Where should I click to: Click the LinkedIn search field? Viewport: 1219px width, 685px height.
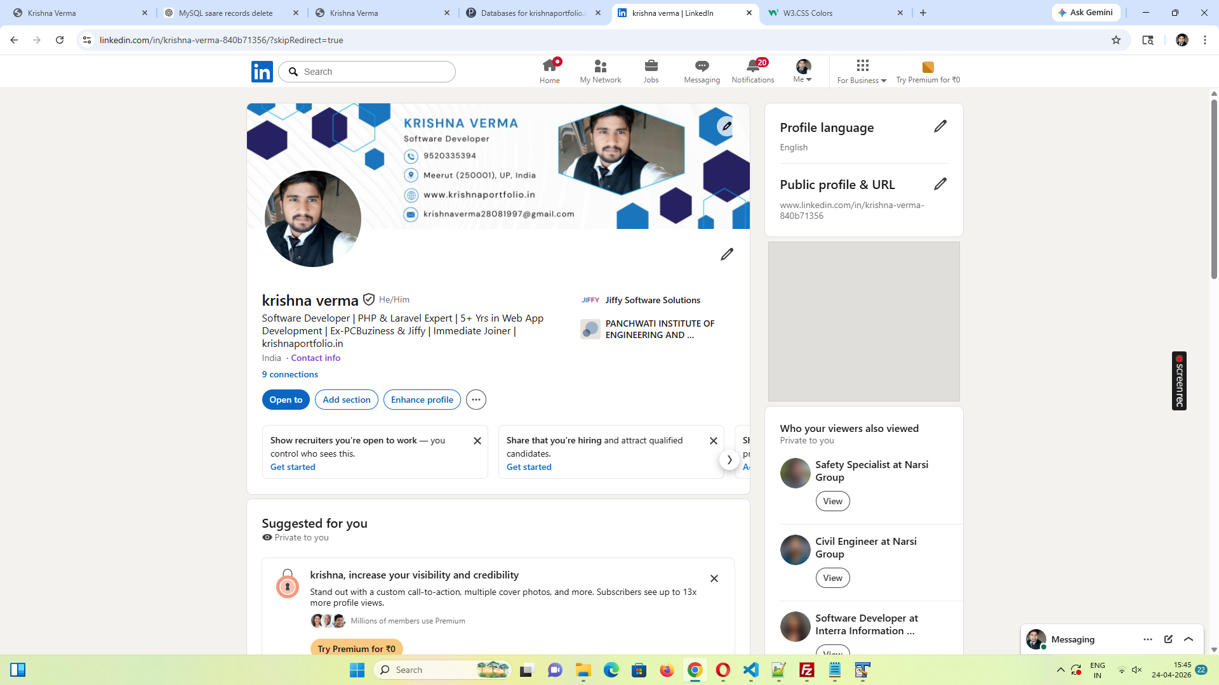[x=375, y=72]
